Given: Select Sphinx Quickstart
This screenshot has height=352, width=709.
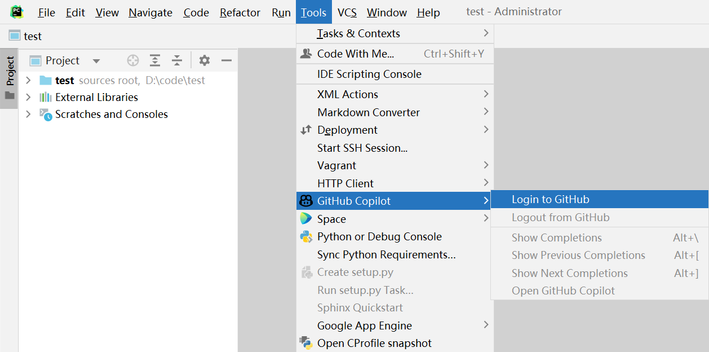Looking at the screenshot, I should point(395,307).
